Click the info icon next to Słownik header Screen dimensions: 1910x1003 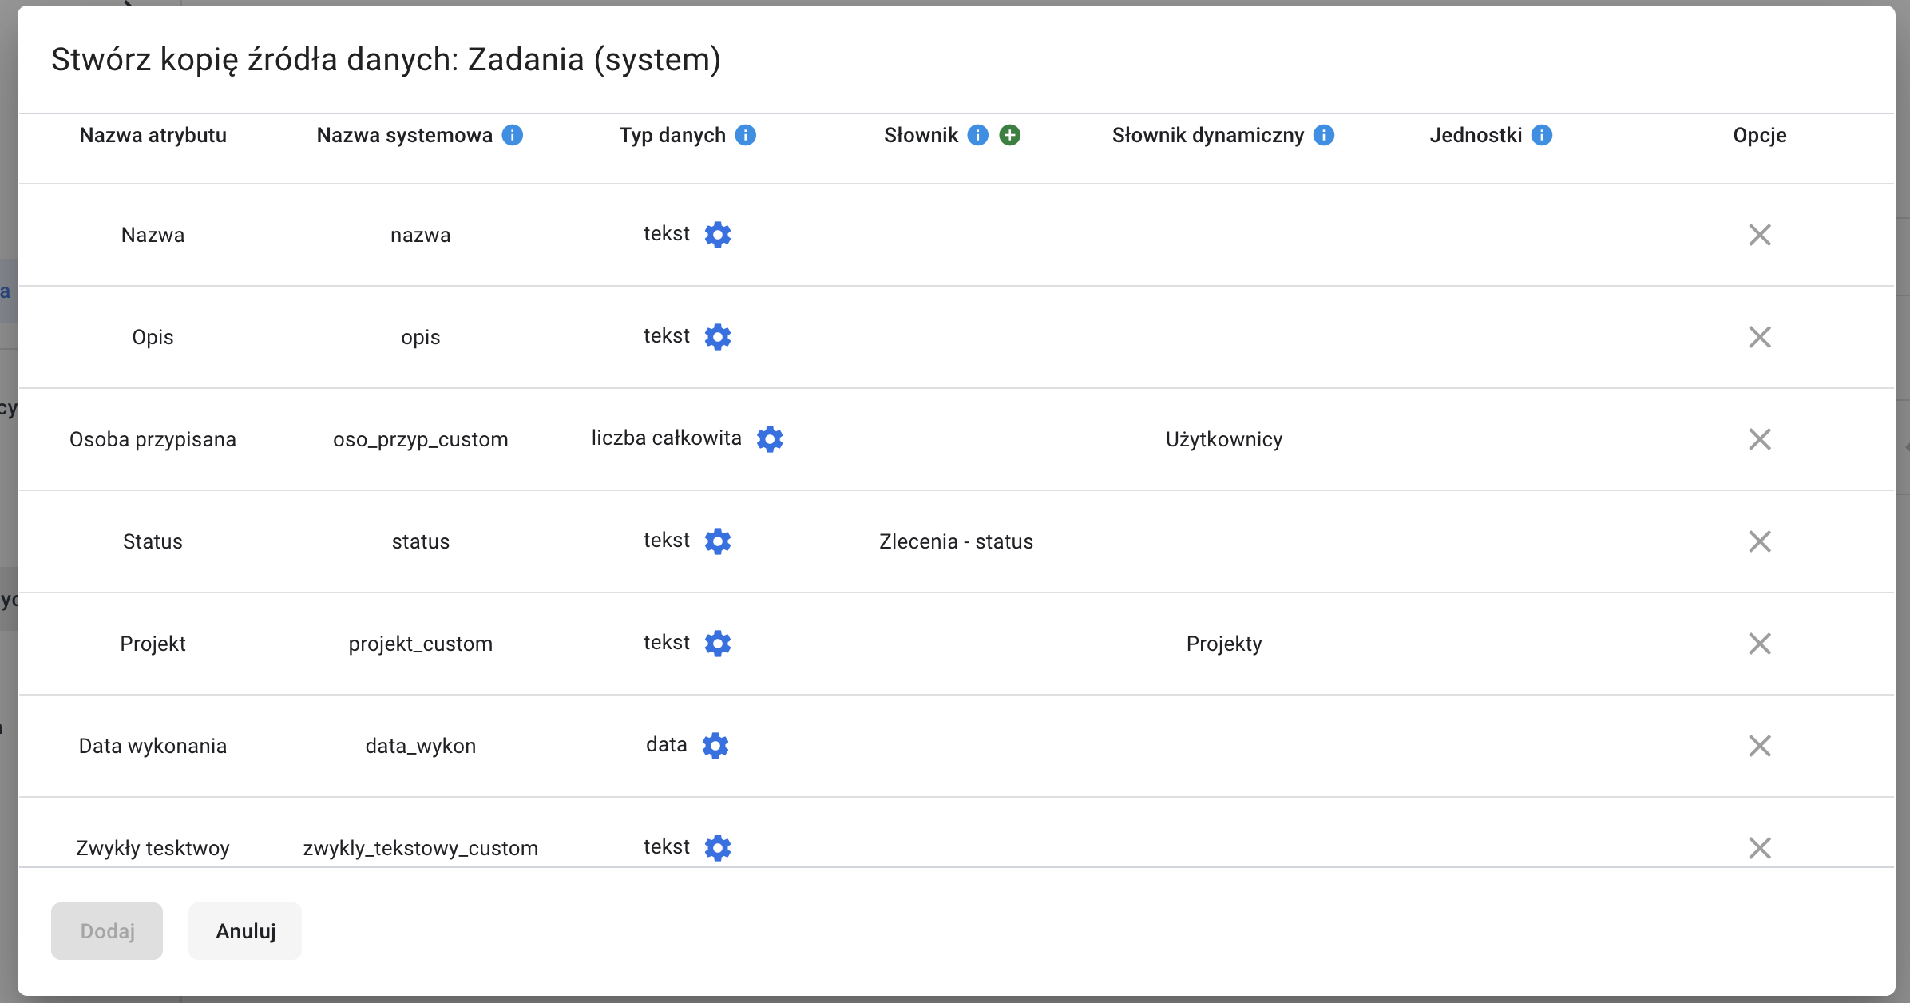978,136
